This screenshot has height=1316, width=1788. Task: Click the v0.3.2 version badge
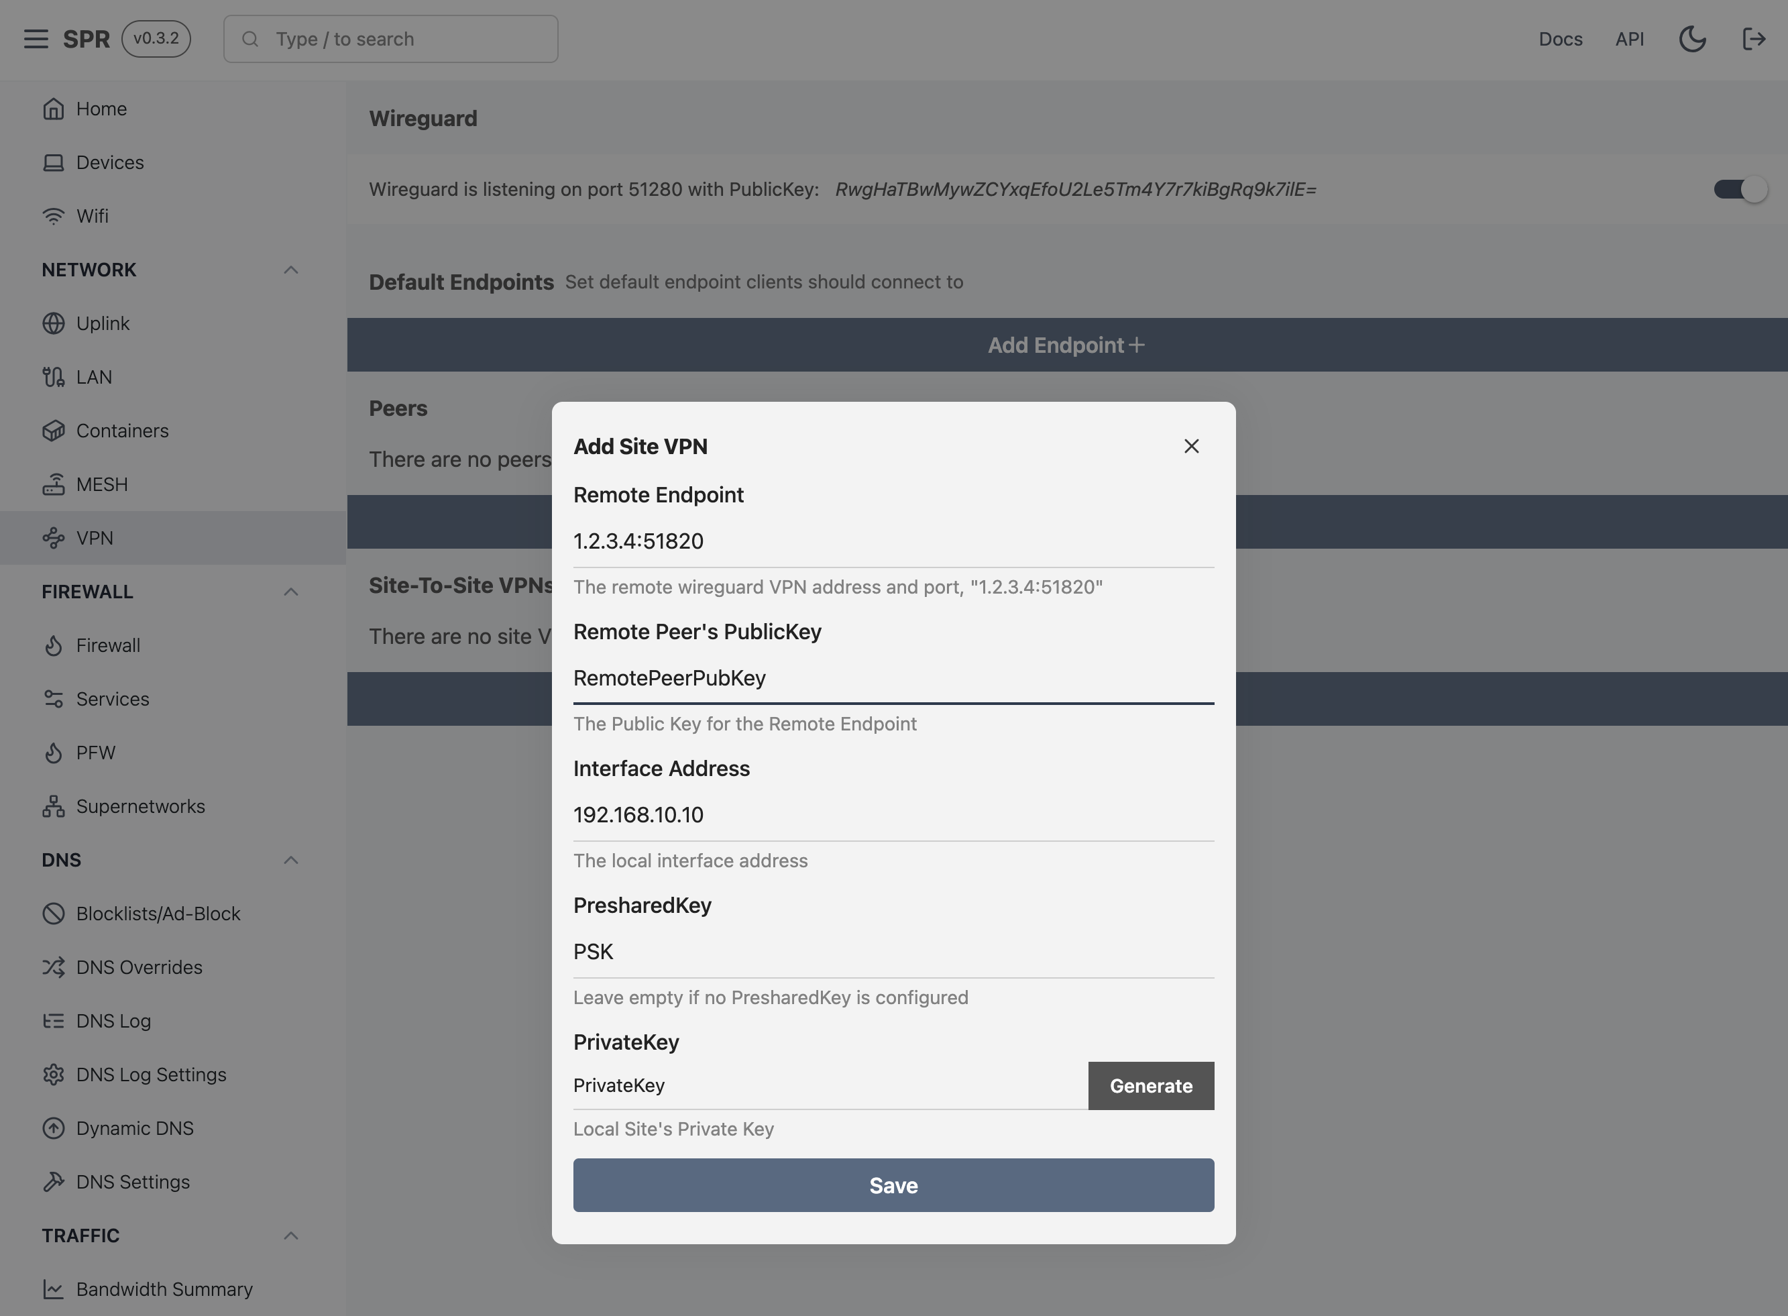[156, 39]
